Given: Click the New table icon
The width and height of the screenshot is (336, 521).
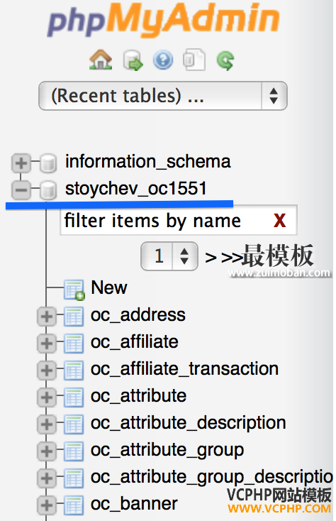Looking at the screenshot, I should click(74, 290).
